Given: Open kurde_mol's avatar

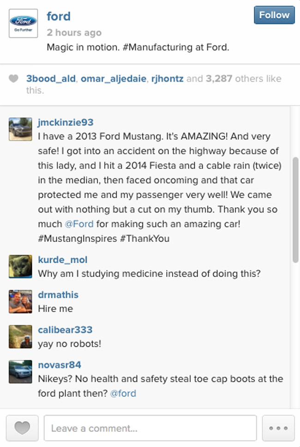Looking at the screenshot, I should [20, 266].
